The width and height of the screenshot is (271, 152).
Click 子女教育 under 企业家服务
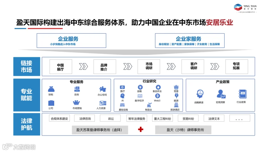(202, 44)
